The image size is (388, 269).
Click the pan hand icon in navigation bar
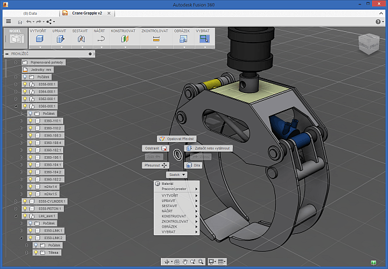click(x=185, y=261)
